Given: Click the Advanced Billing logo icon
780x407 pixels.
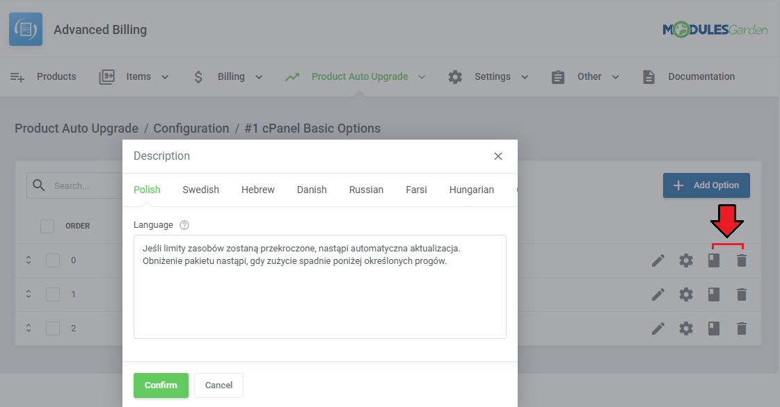Looking at the screenshot, I should 26,29.
